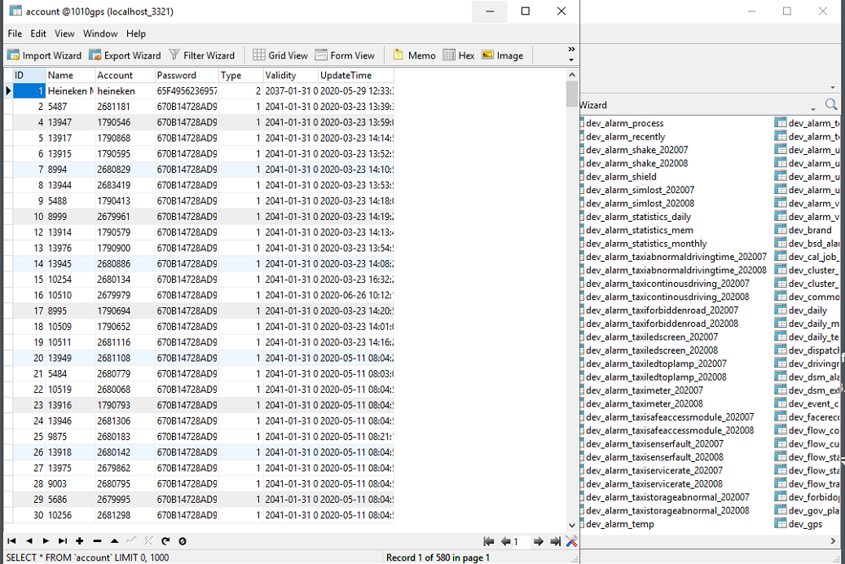Click the edit record triangle icon
This screenshot has width=845, height=564.
(114, 541)
